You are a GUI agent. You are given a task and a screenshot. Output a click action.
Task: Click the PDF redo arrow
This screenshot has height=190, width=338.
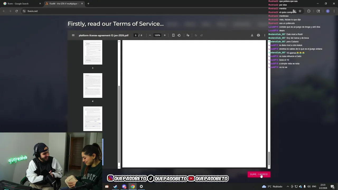click(201, 35)
